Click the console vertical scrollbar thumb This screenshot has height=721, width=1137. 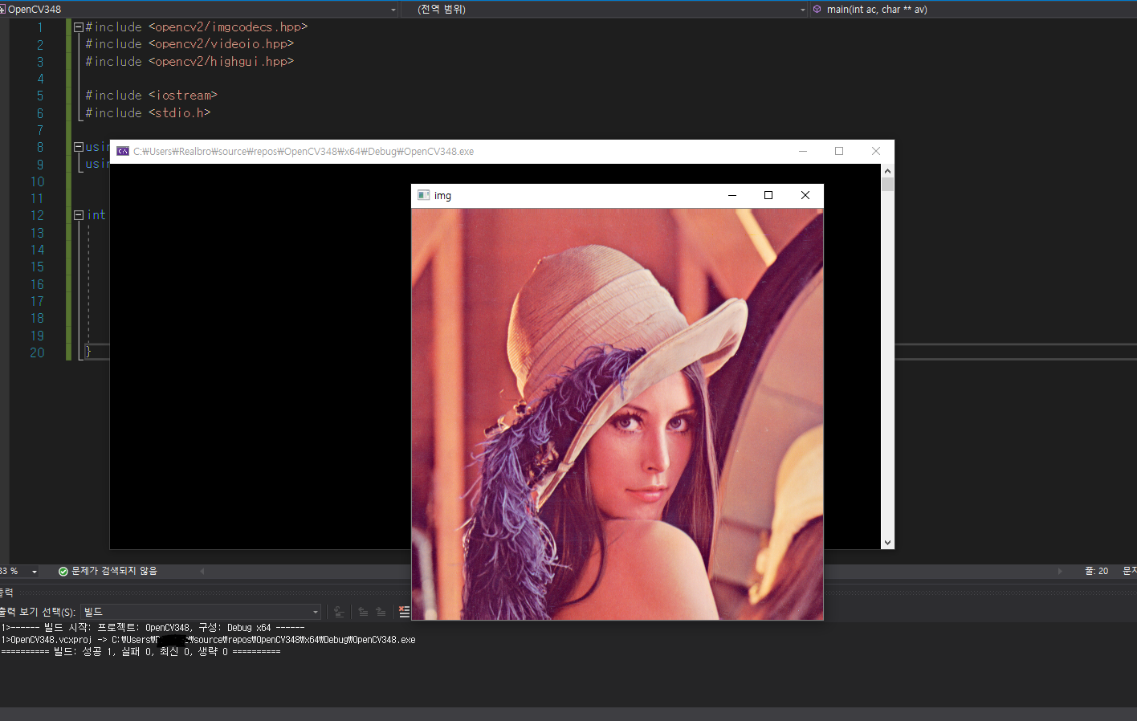[887, 184]
